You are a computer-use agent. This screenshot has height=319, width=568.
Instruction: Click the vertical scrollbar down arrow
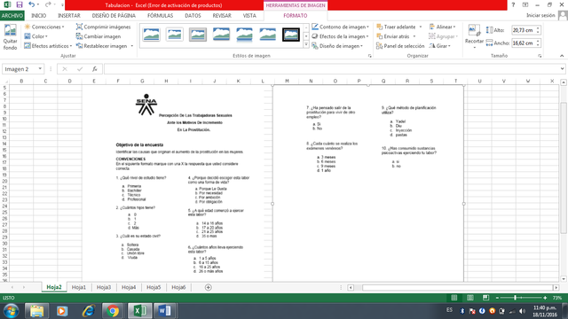tap(564, 279)
